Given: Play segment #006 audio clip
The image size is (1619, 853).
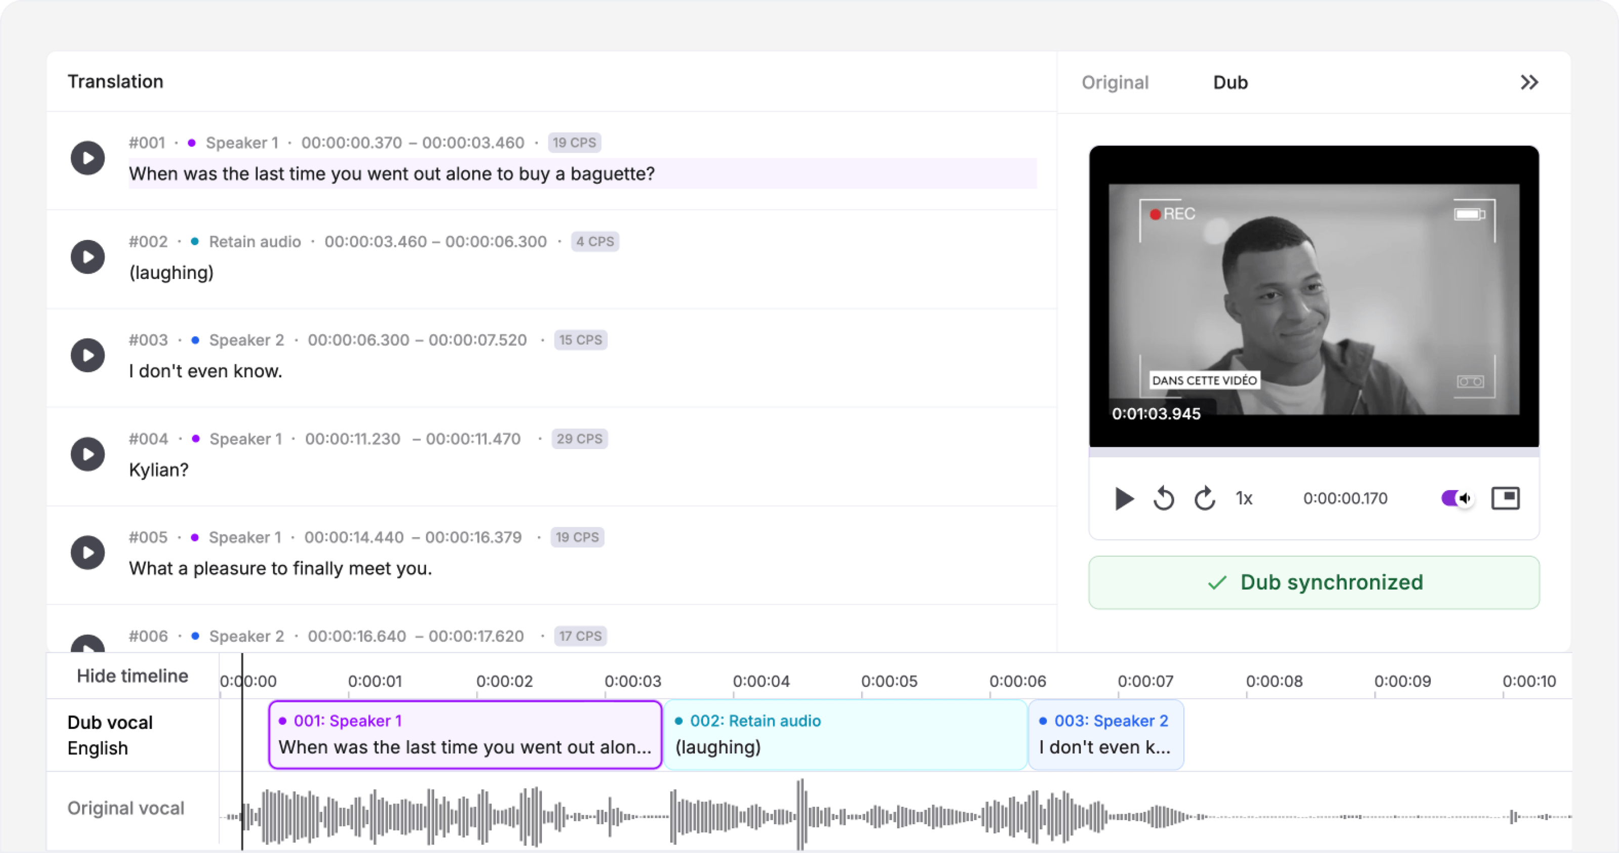Looking at the screenshot, I should (x=88, y=644).
